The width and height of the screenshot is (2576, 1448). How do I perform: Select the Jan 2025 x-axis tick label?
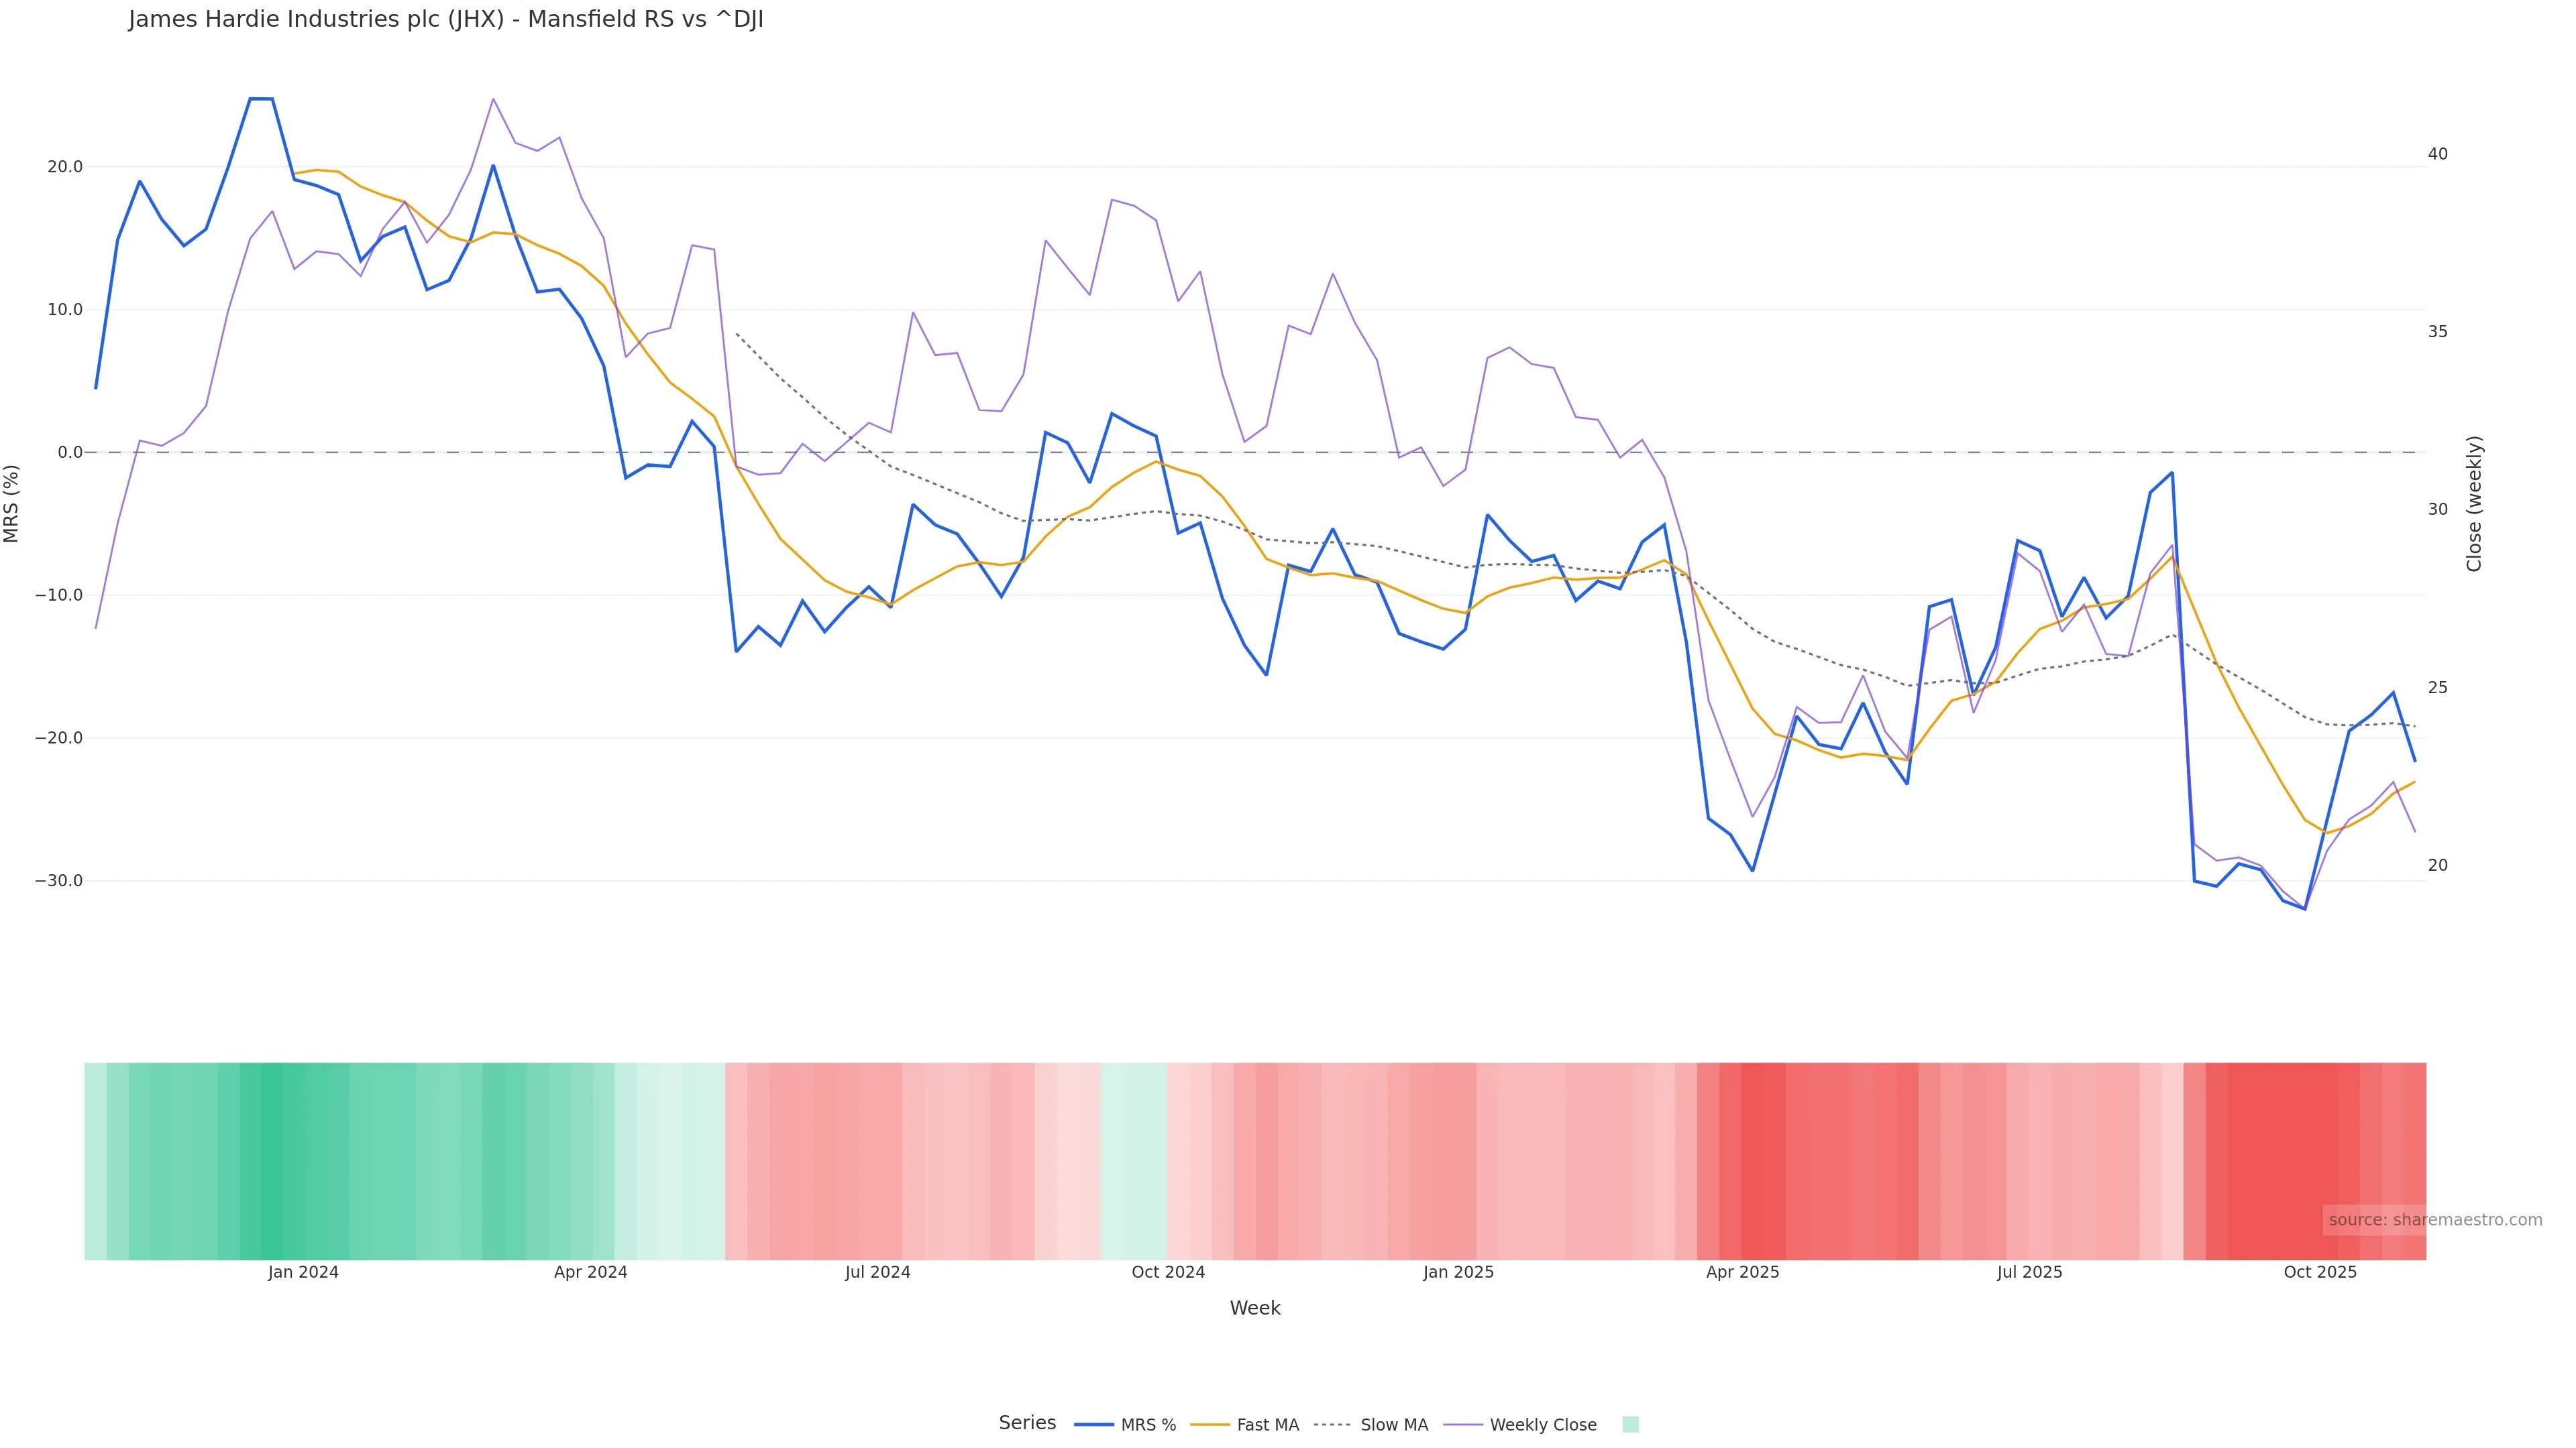1458,1272
